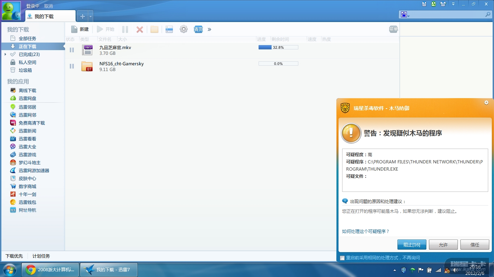Click the 梦幻斗地主 icon
Screen dimensions: 494x277
[13, 163]
